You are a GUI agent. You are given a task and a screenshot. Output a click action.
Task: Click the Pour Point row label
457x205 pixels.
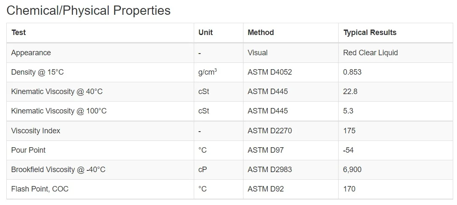click(28, 150)
